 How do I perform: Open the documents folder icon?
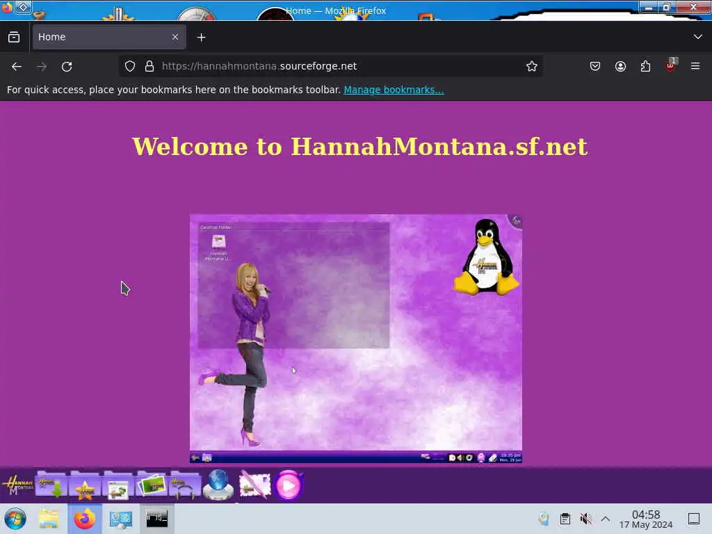pos(118,485)
